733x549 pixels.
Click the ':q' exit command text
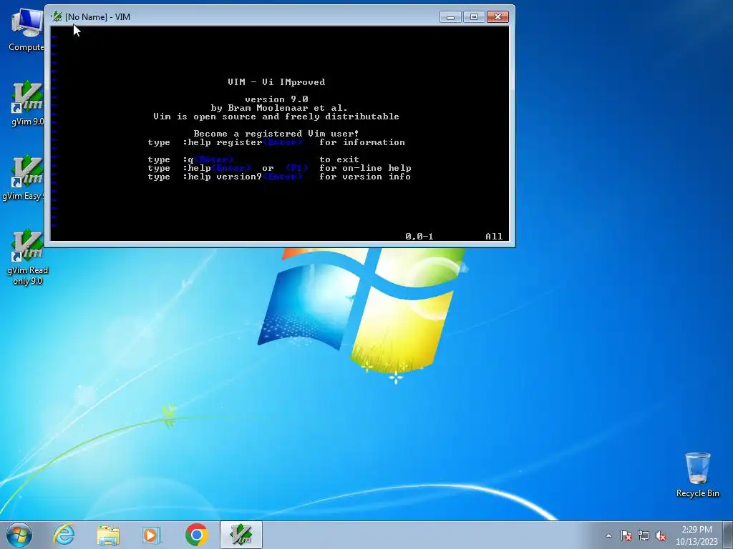(188, 159)
